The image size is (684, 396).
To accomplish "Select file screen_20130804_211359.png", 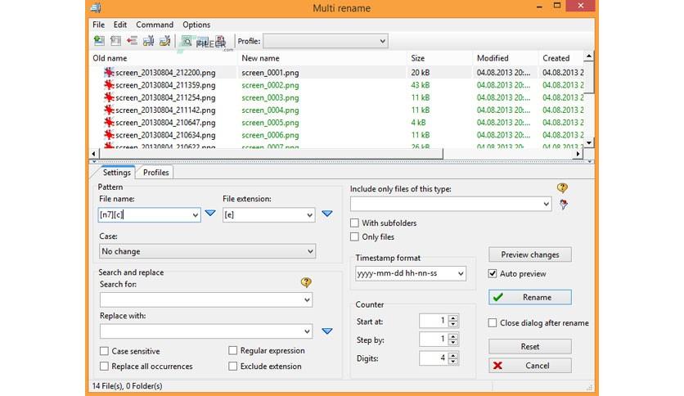I will pyautogui.click(x=165, y=85).
